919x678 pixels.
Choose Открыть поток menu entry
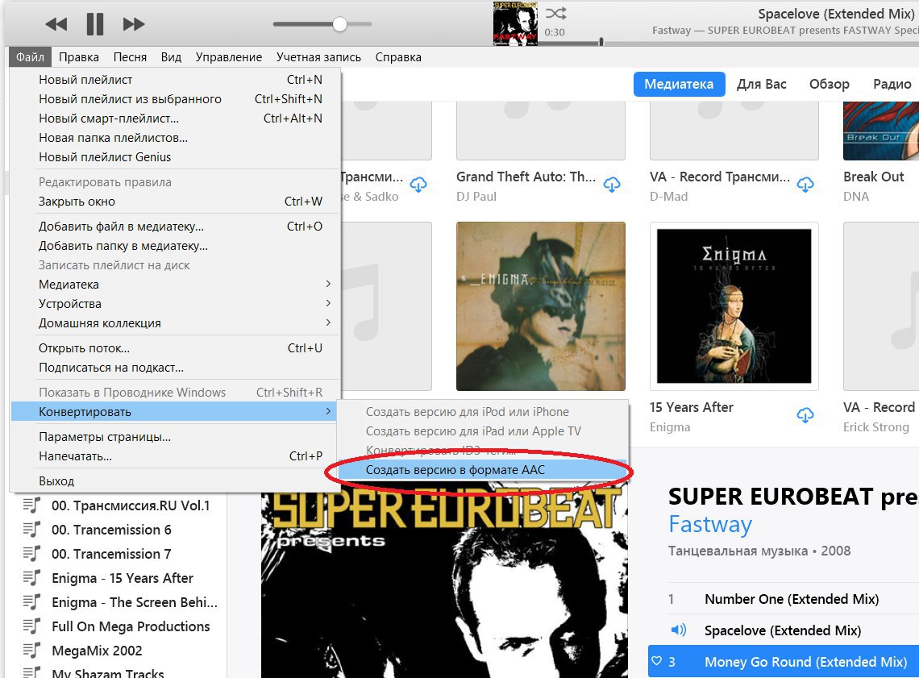point(175,348)
